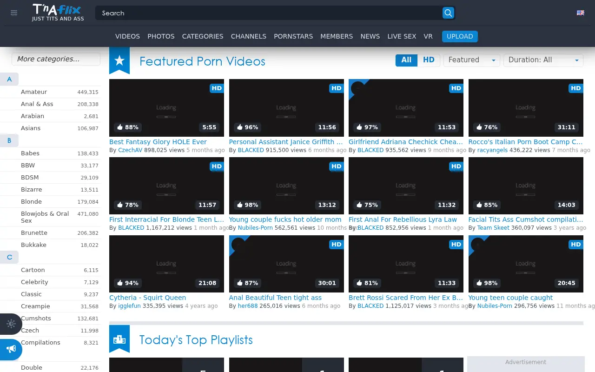595x372 pixels.
Task: Click the site logo in the header
Action: pyautogui.click(x=58, y=13)
